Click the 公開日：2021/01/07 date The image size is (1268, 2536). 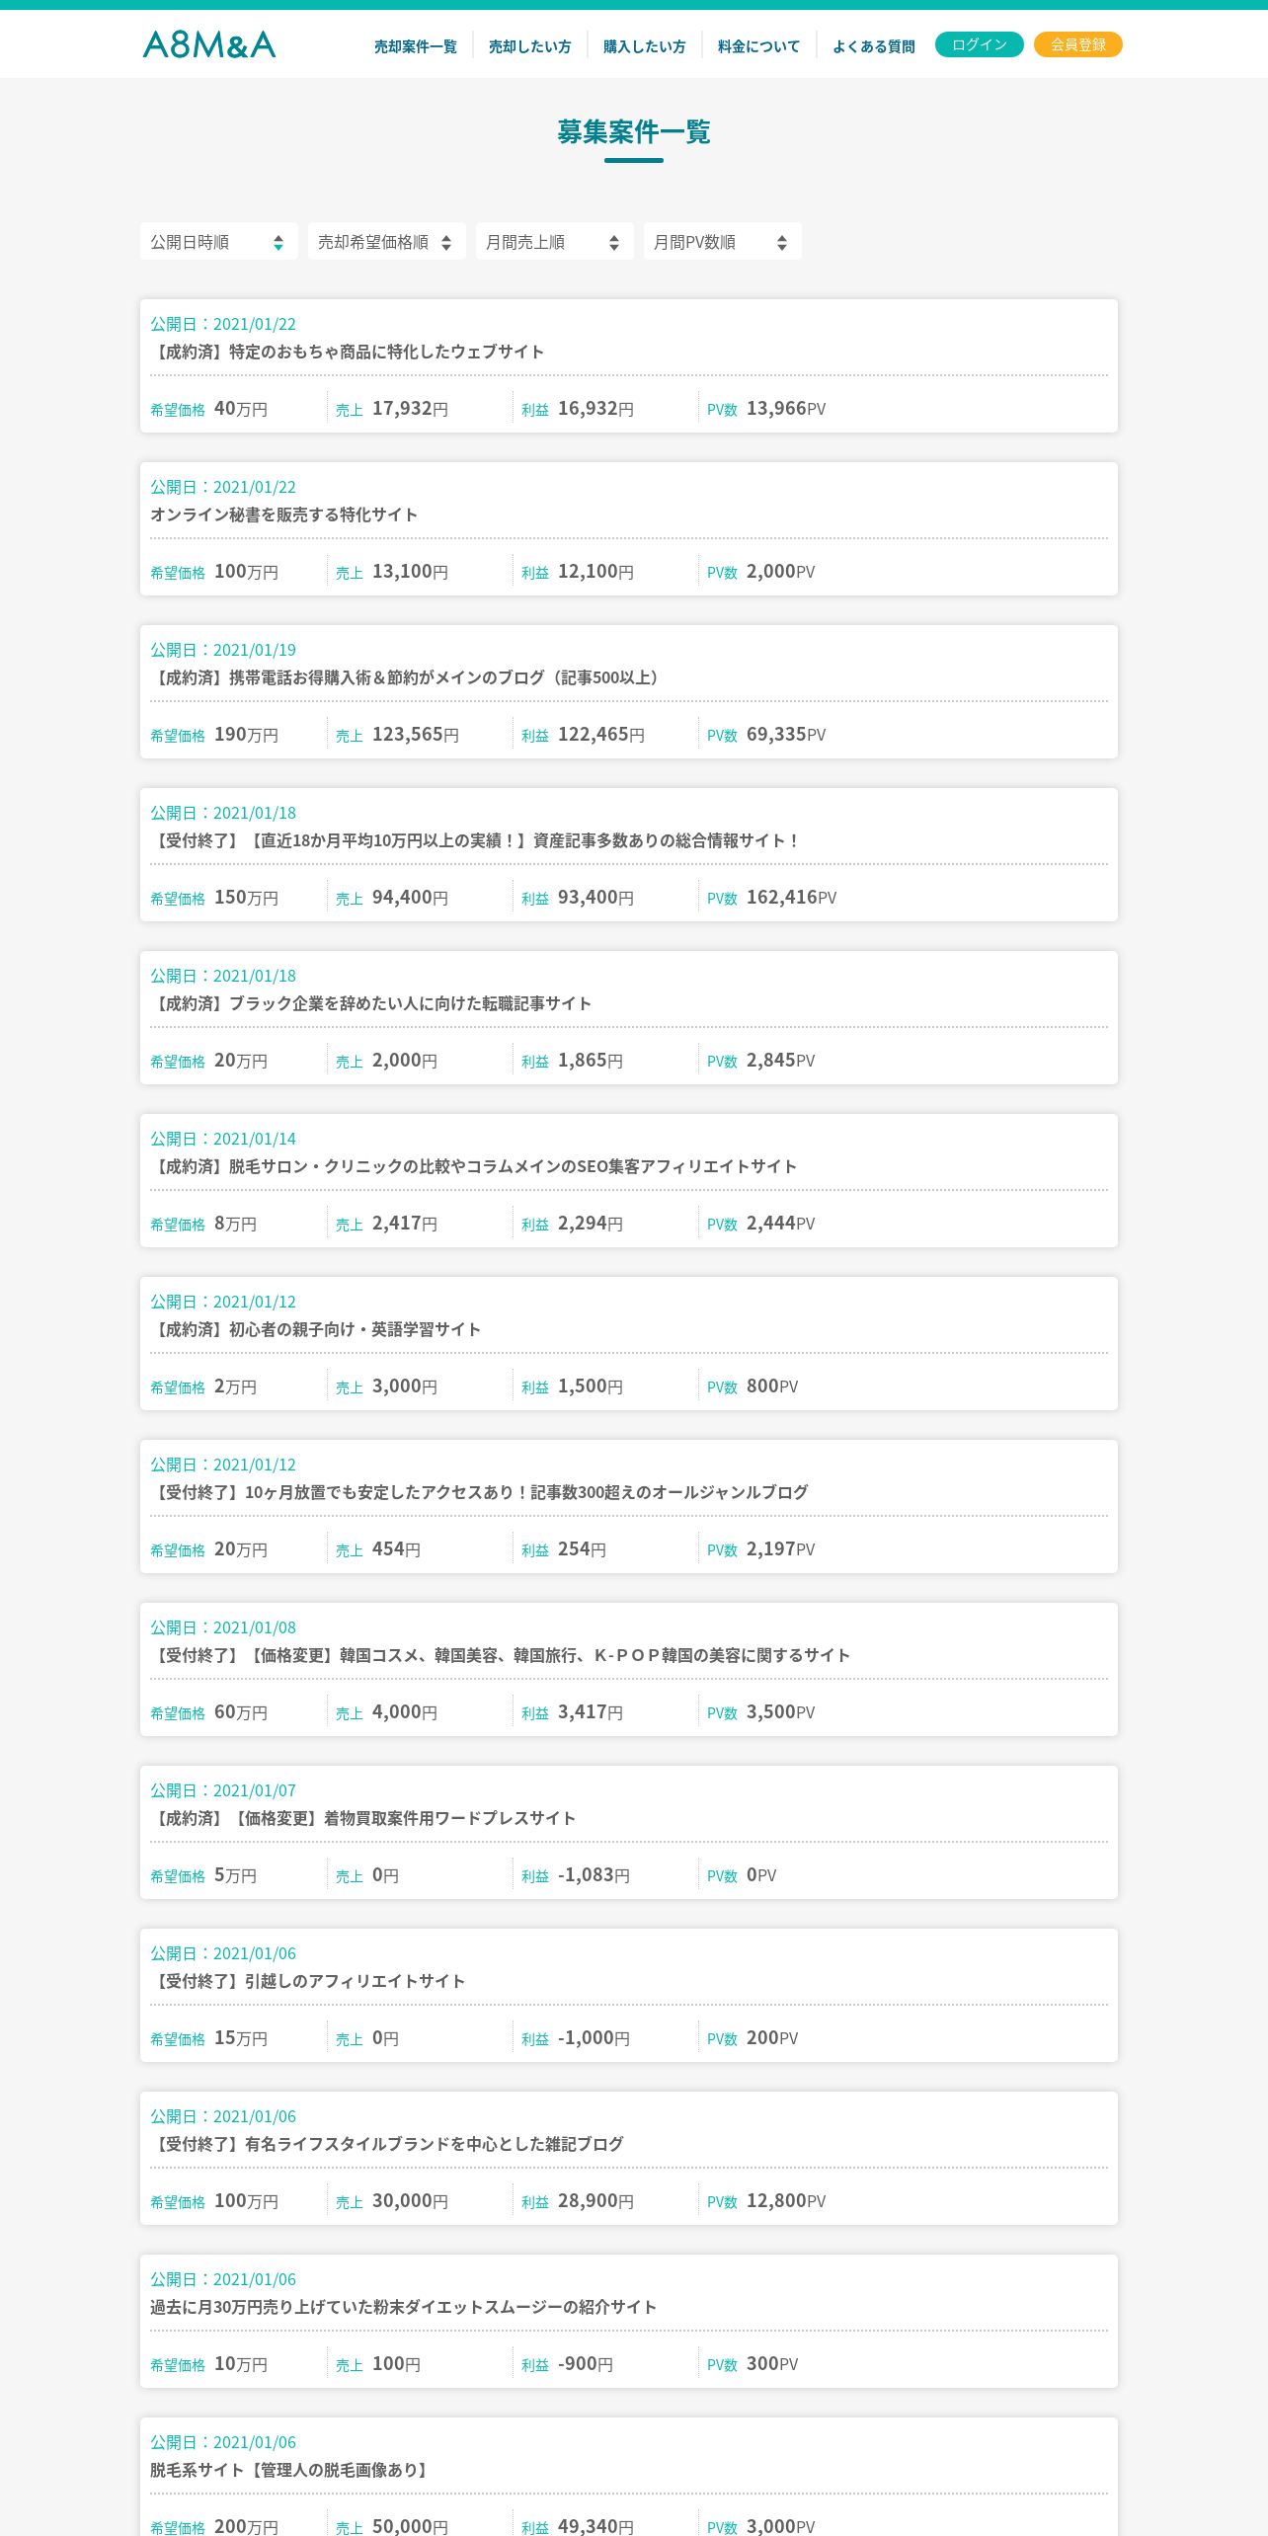(x=223, y=1790)
